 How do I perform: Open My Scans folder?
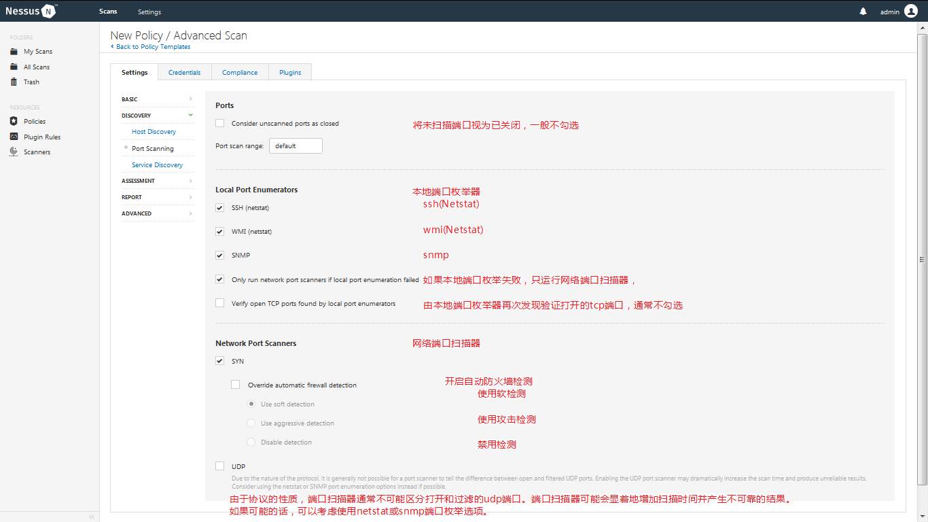coord(38,51)
